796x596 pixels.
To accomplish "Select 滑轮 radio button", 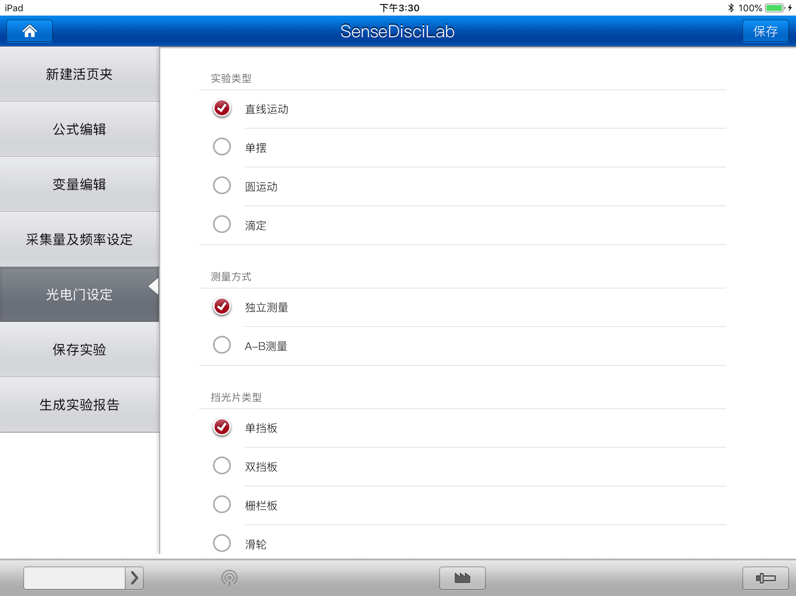I will point(222,543).
